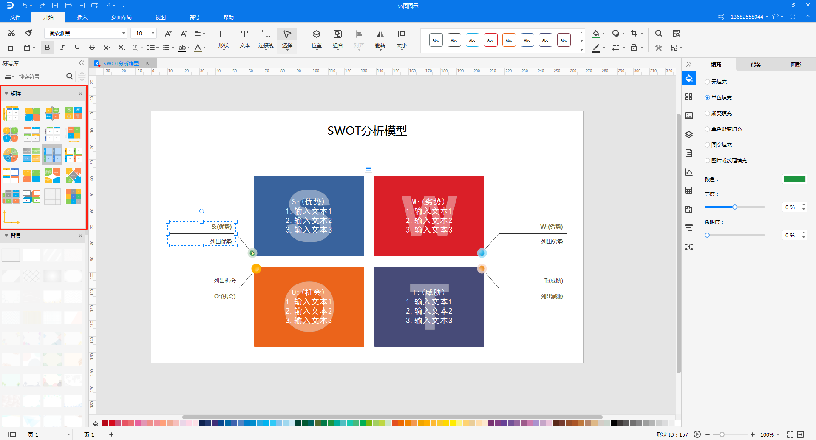This screenshot has width=816, height=440.
Task: Click the cut scissors icon
Action: [x=11, y=33]
